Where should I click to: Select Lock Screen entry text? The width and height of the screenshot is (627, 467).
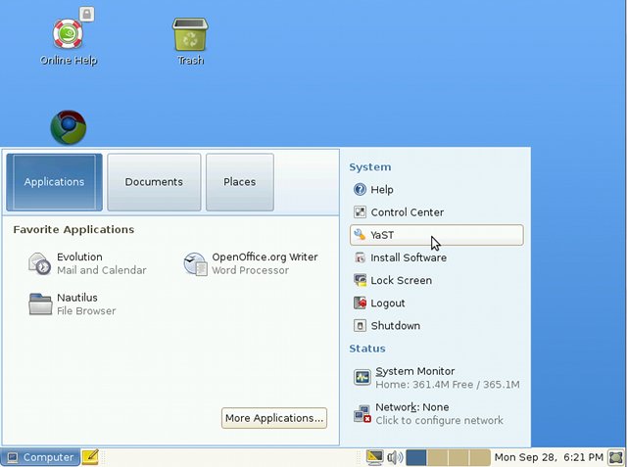[401, 280]
